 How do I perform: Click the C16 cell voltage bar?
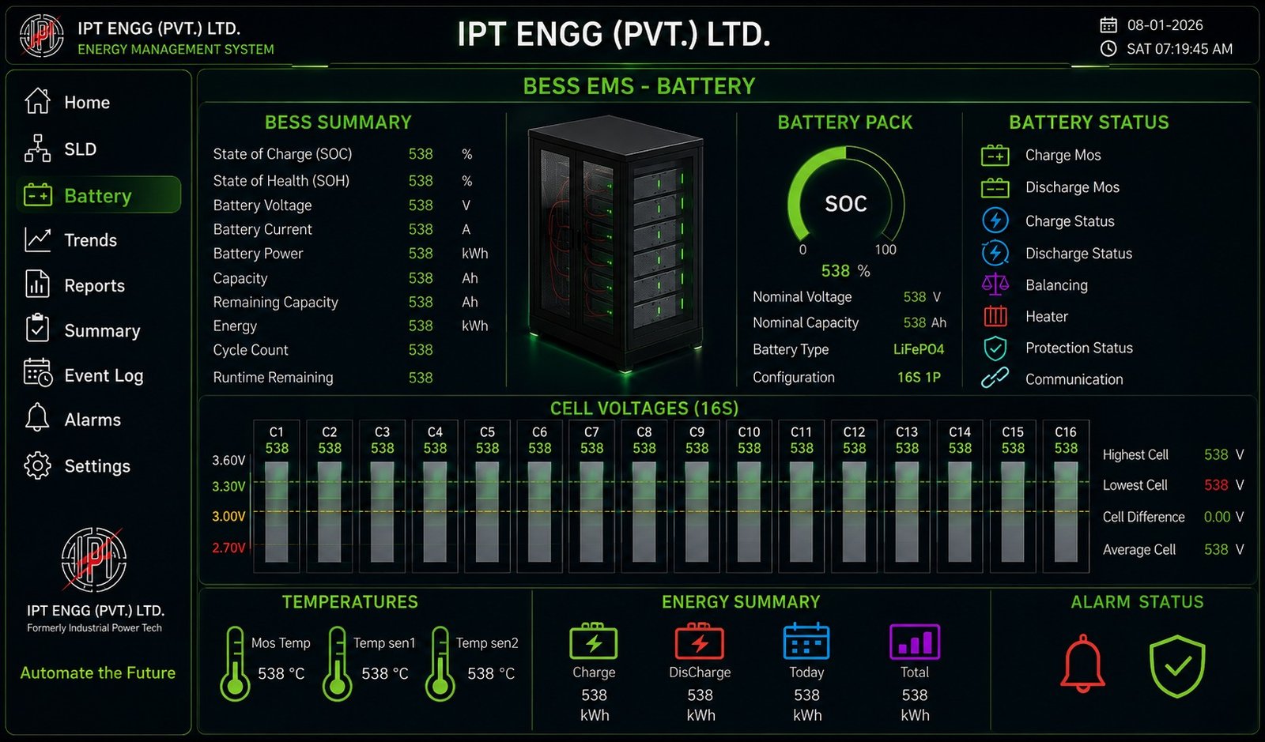1066,511
